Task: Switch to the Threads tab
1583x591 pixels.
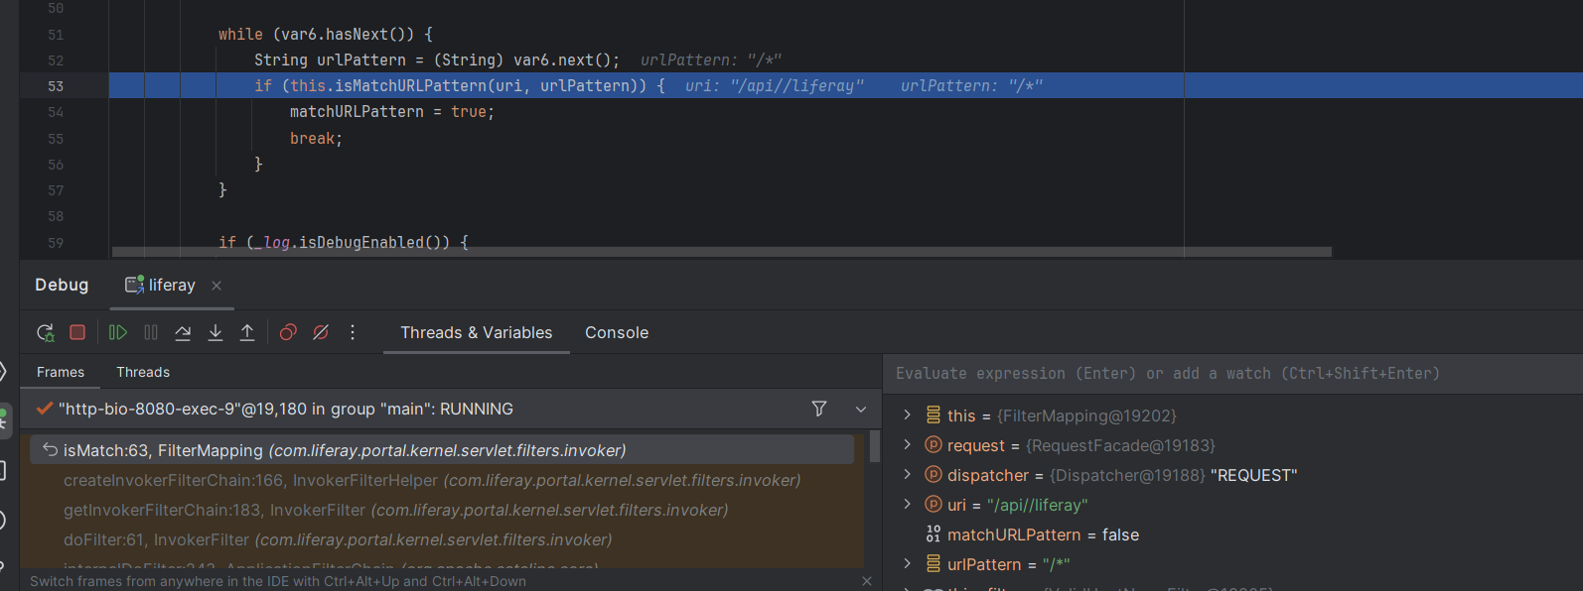Action: (x=143, y=372)
